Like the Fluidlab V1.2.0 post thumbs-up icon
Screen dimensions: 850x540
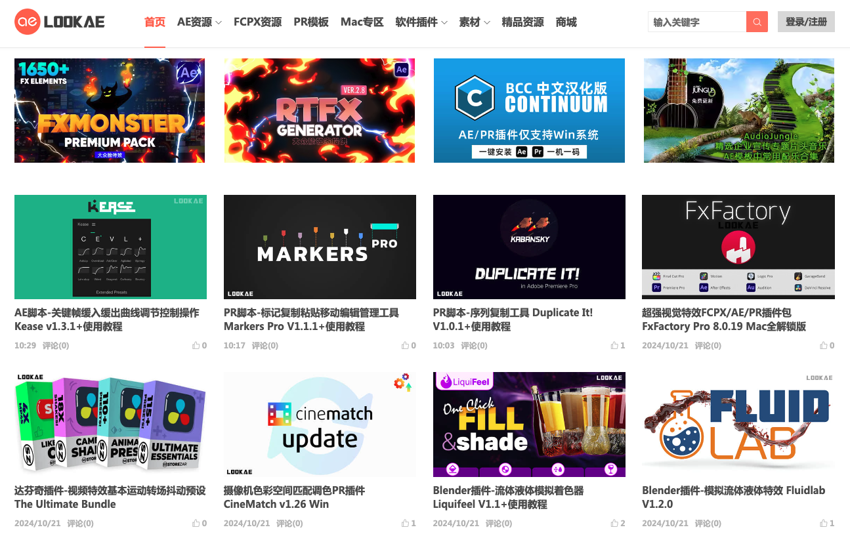(x=824, y=524)
